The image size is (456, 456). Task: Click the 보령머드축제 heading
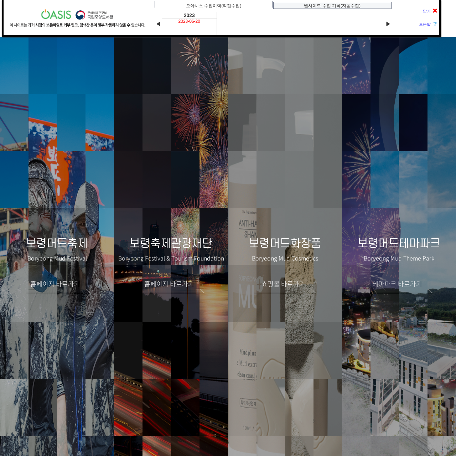pos(57,243)
